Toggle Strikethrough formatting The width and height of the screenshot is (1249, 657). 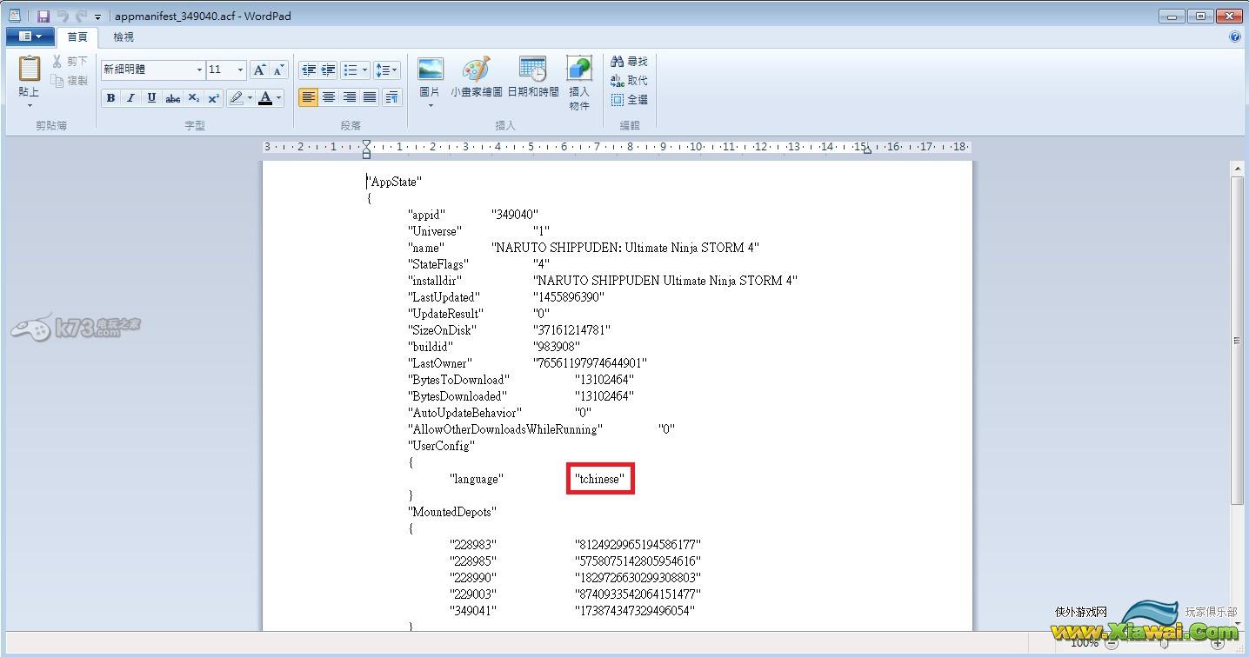173,98
